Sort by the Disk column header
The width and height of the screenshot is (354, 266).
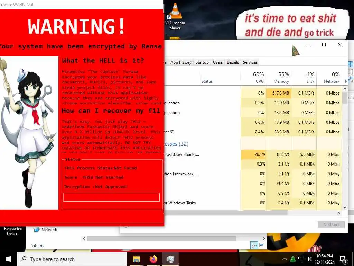tap(304, 78)
